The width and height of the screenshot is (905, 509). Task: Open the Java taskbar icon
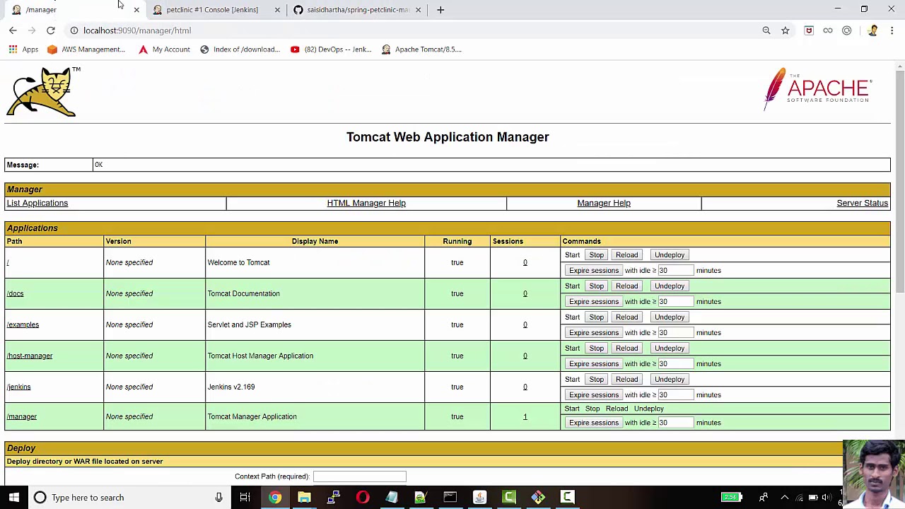479,498
